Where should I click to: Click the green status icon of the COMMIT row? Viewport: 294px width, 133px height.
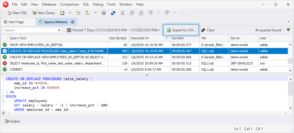point(5,69)
